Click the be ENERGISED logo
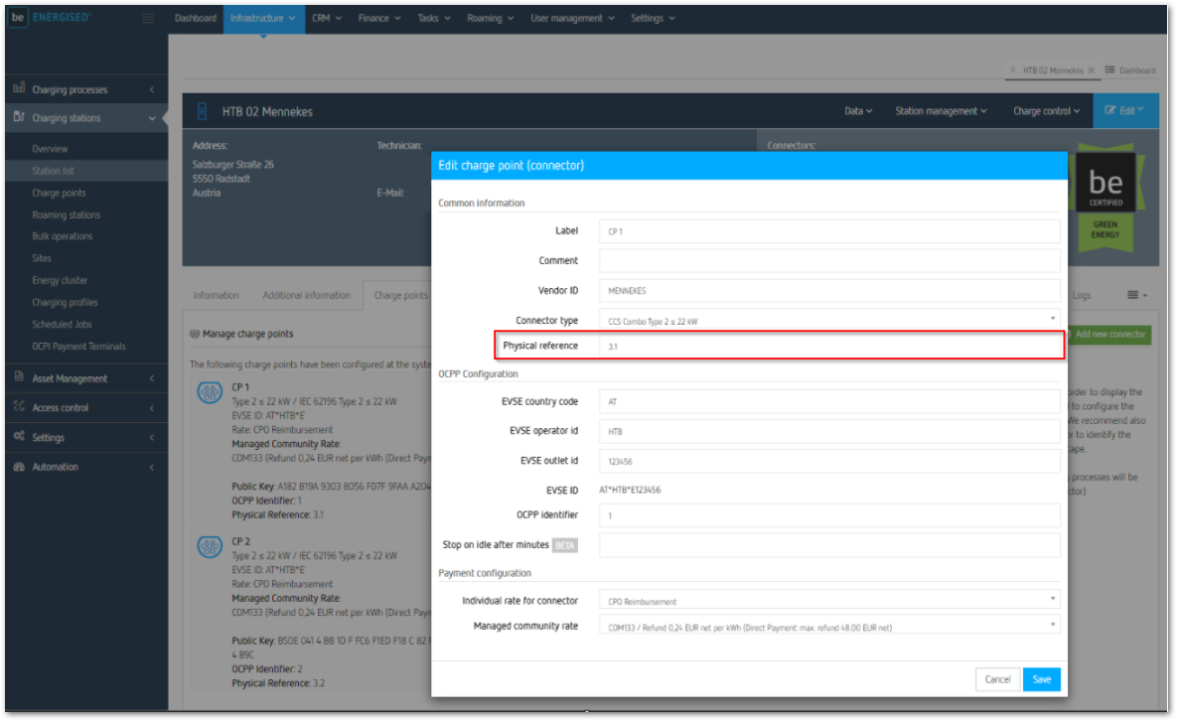Viewport: 1177px width, 721px height. pyautogui.click(x=50, y=18)
